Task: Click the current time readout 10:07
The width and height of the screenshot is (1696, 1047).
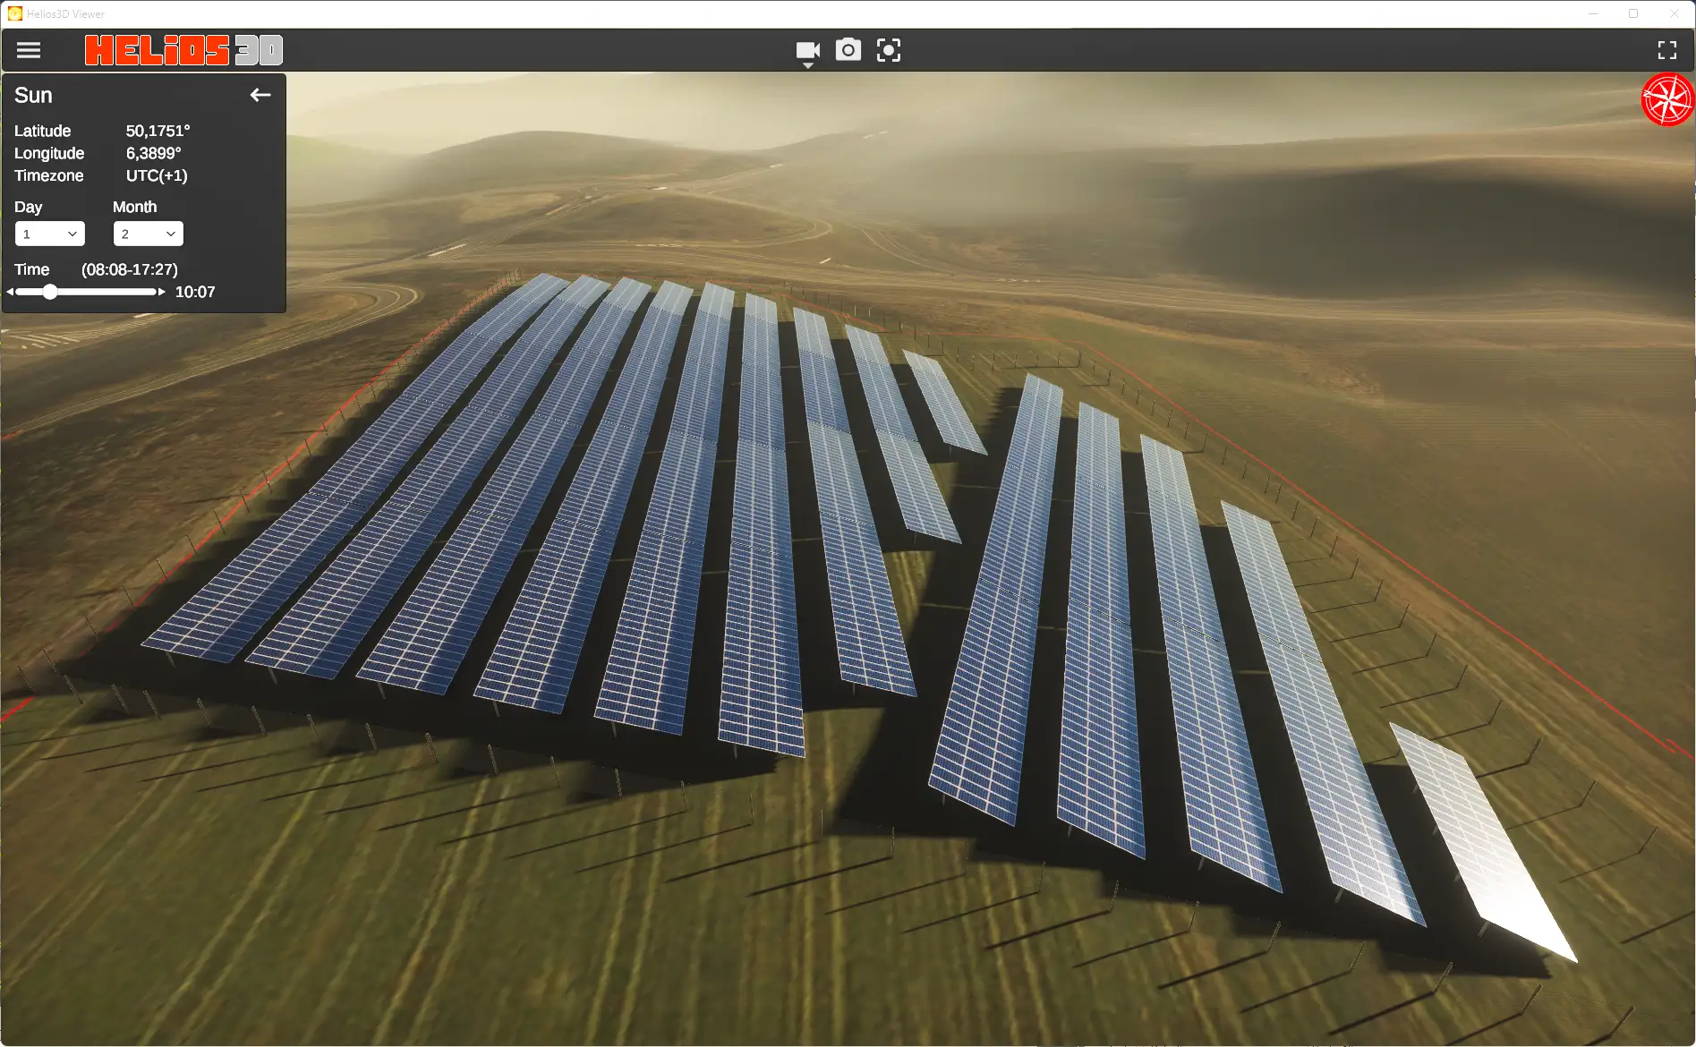Action: [x=195, y=292]
